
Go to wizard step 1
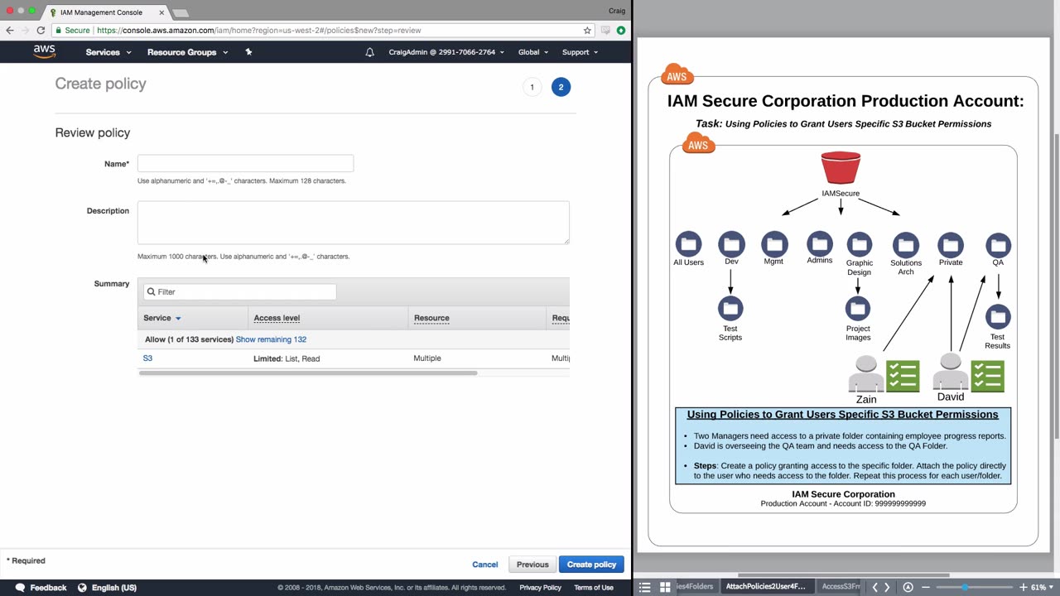coord(532,87)
